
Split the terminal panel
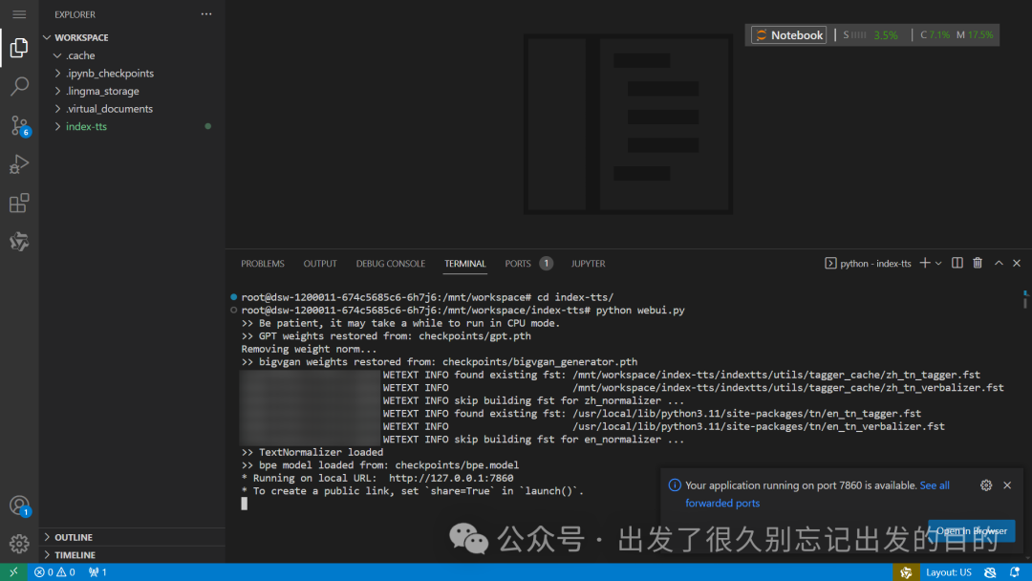(x=957, y=263)
